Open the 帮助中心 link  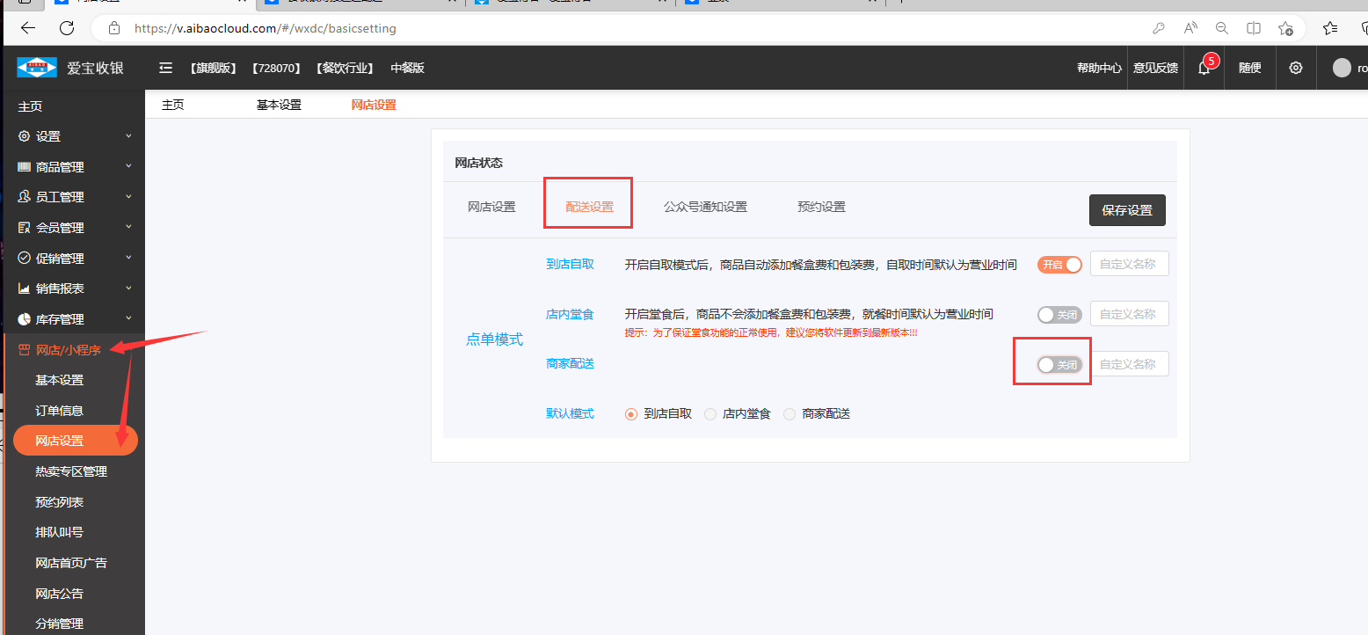click(x=1099, y=68)
